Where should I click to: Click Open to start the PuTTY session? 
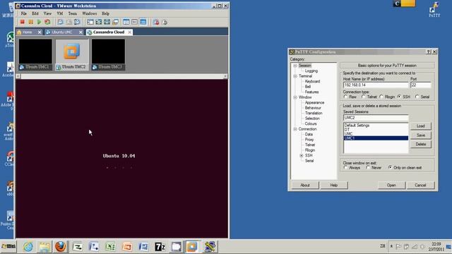click(391, 185)
